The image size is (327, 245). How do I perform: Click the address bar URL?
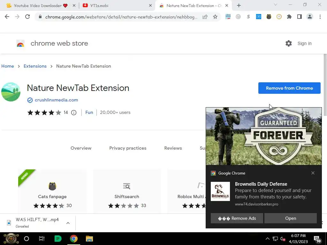(121, 17)
